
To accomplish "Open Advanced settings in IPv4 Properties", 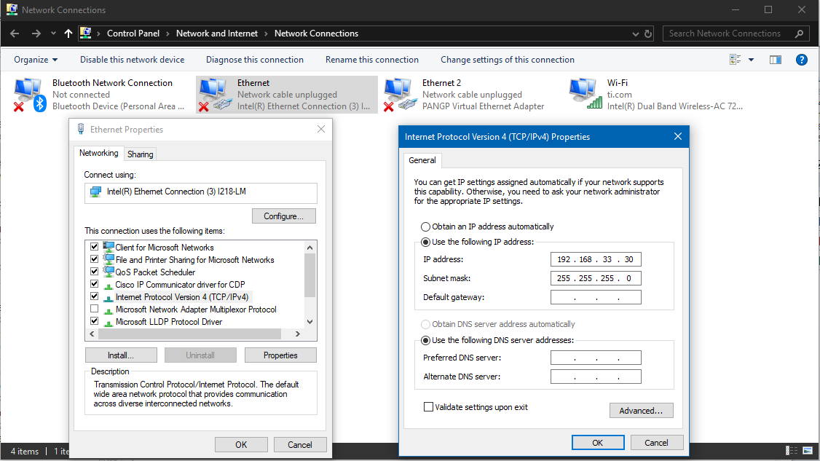I will (x=641, y=411).
